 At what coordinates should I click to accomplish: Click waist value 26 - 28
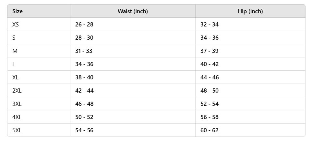[x=84, y=25]
